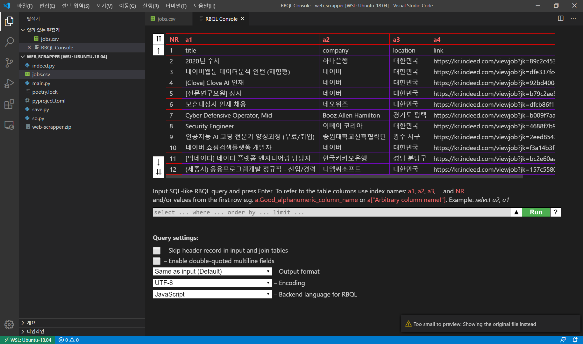Click WSL Ubuntu-18.04 remote indicator
The width and height of the screenshot is (583, 344).
click(x=28, y=340)
